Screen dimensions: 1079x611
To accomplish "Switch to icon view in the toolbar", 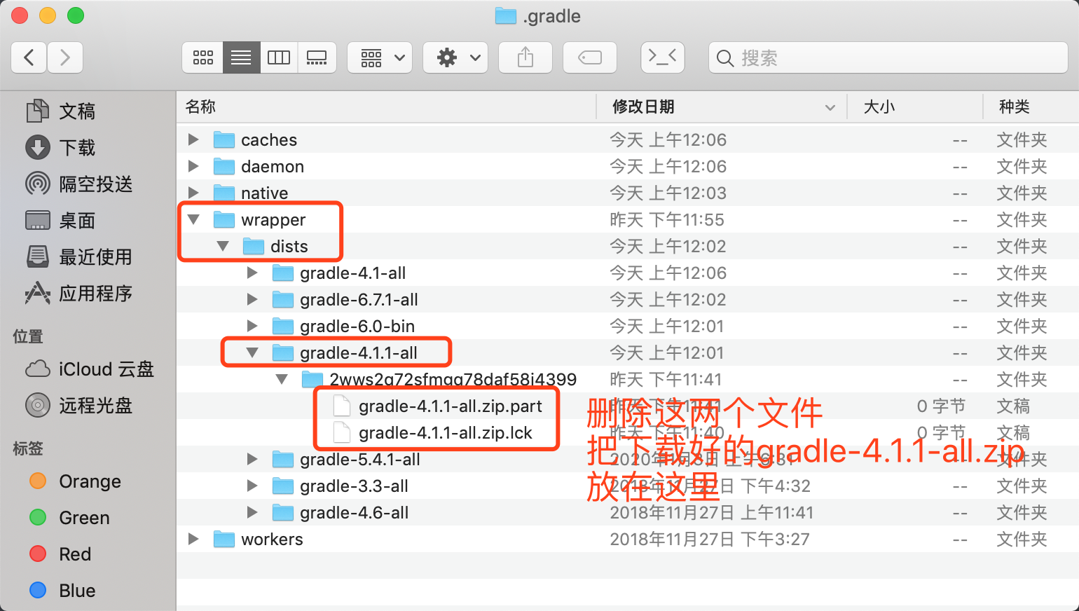I will click(x=202, y=57).
